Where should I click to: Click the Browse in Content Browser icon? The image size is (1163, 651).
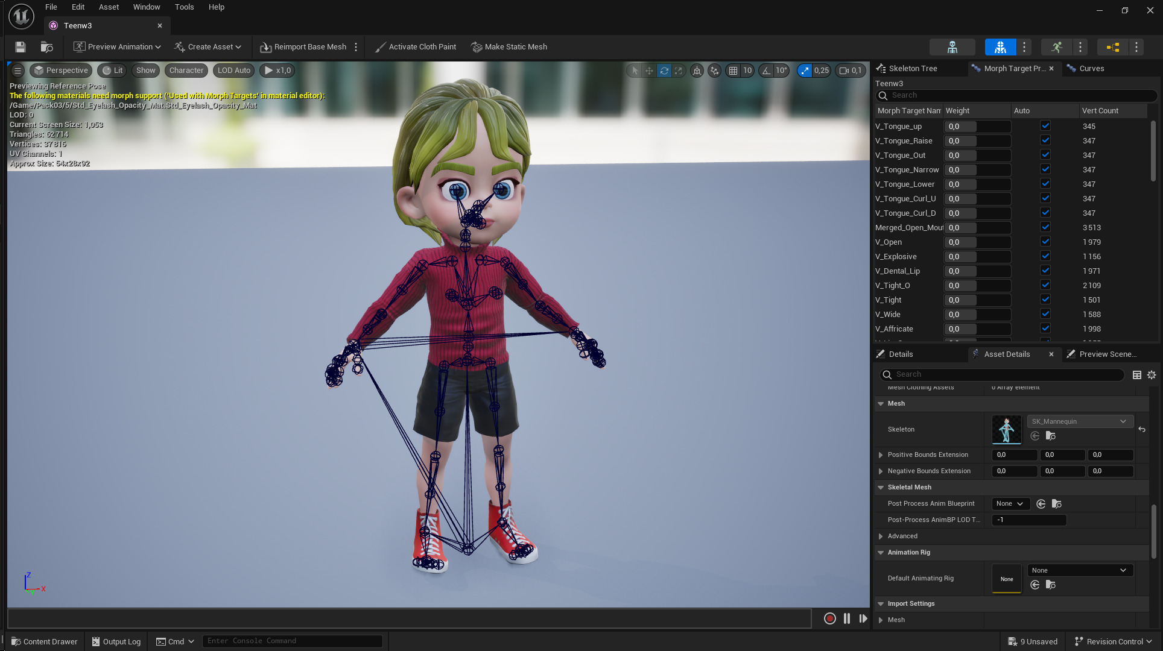pyautogui.click(x=46, y=47)
